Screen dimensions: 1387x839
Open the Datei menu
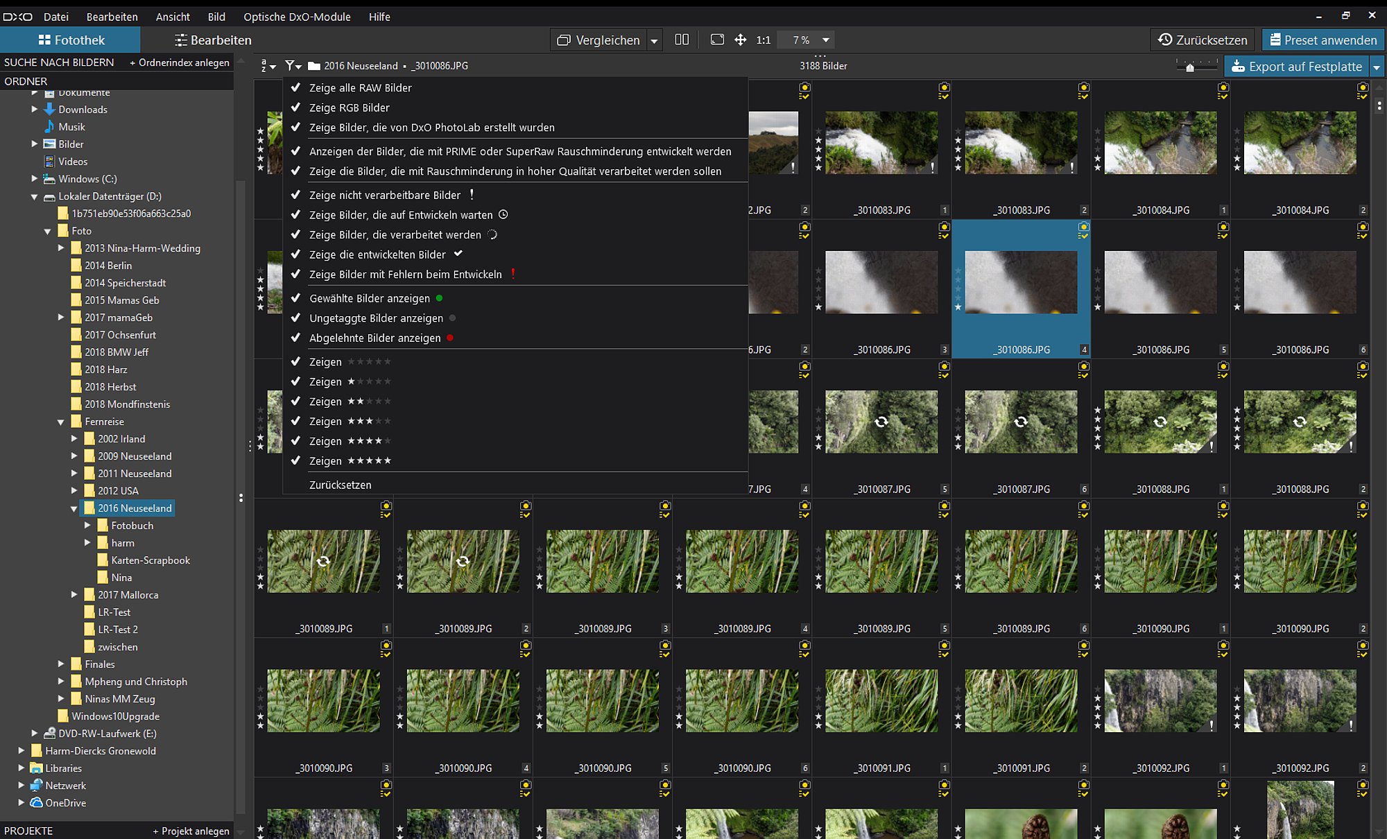[x=56, y=17]
